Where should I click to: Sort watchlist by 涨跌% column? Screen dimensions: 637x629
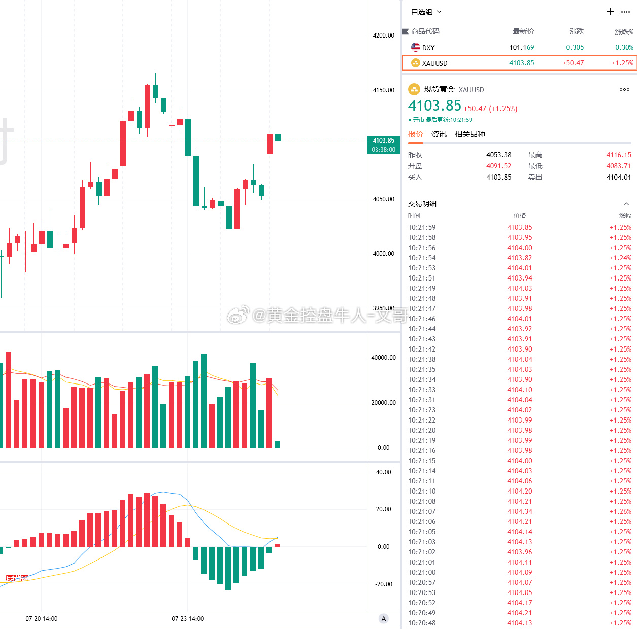624,32
